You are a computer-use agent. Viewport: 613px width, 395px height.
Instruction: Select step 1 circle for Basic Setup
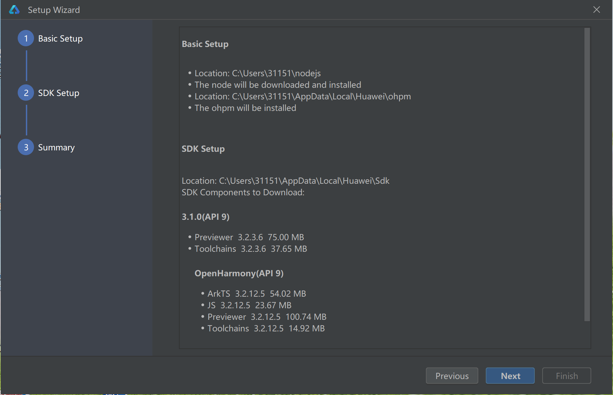pos(26,38)
